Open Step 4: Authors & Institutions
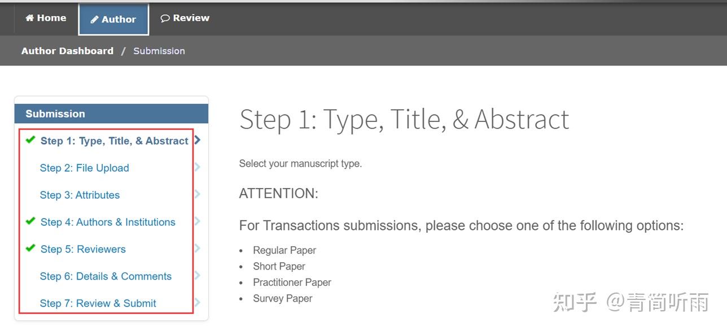Viewport: 727px width, 331px height. (x=108, y=222)
